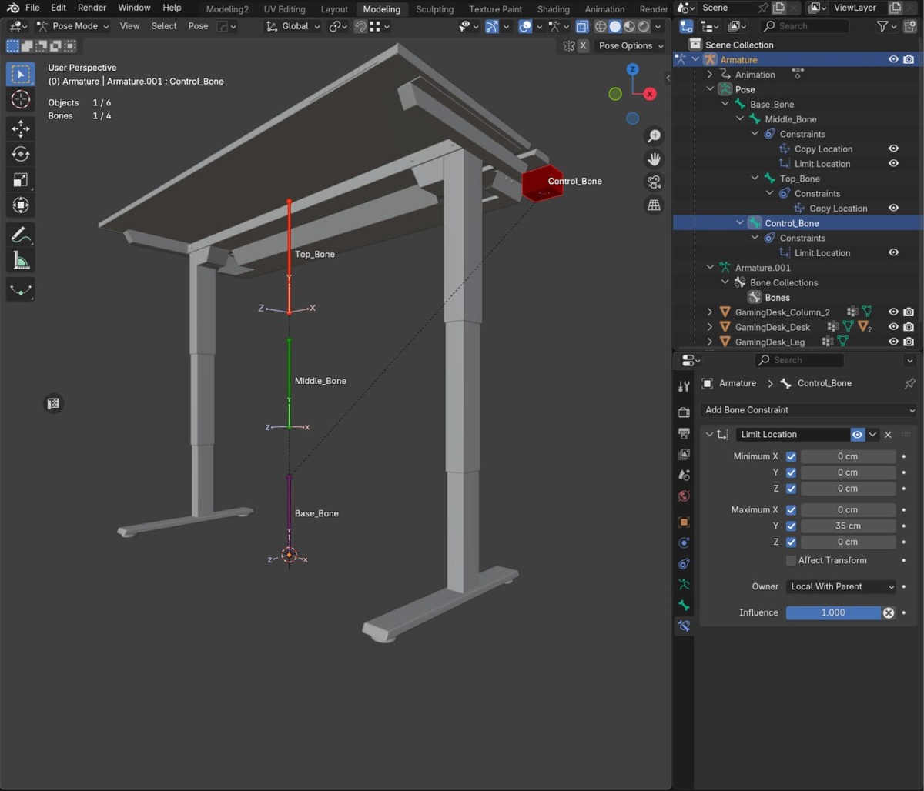Viewport: 924px width, 791px height.
Task: Select the Scale tool
Action: 21,179
